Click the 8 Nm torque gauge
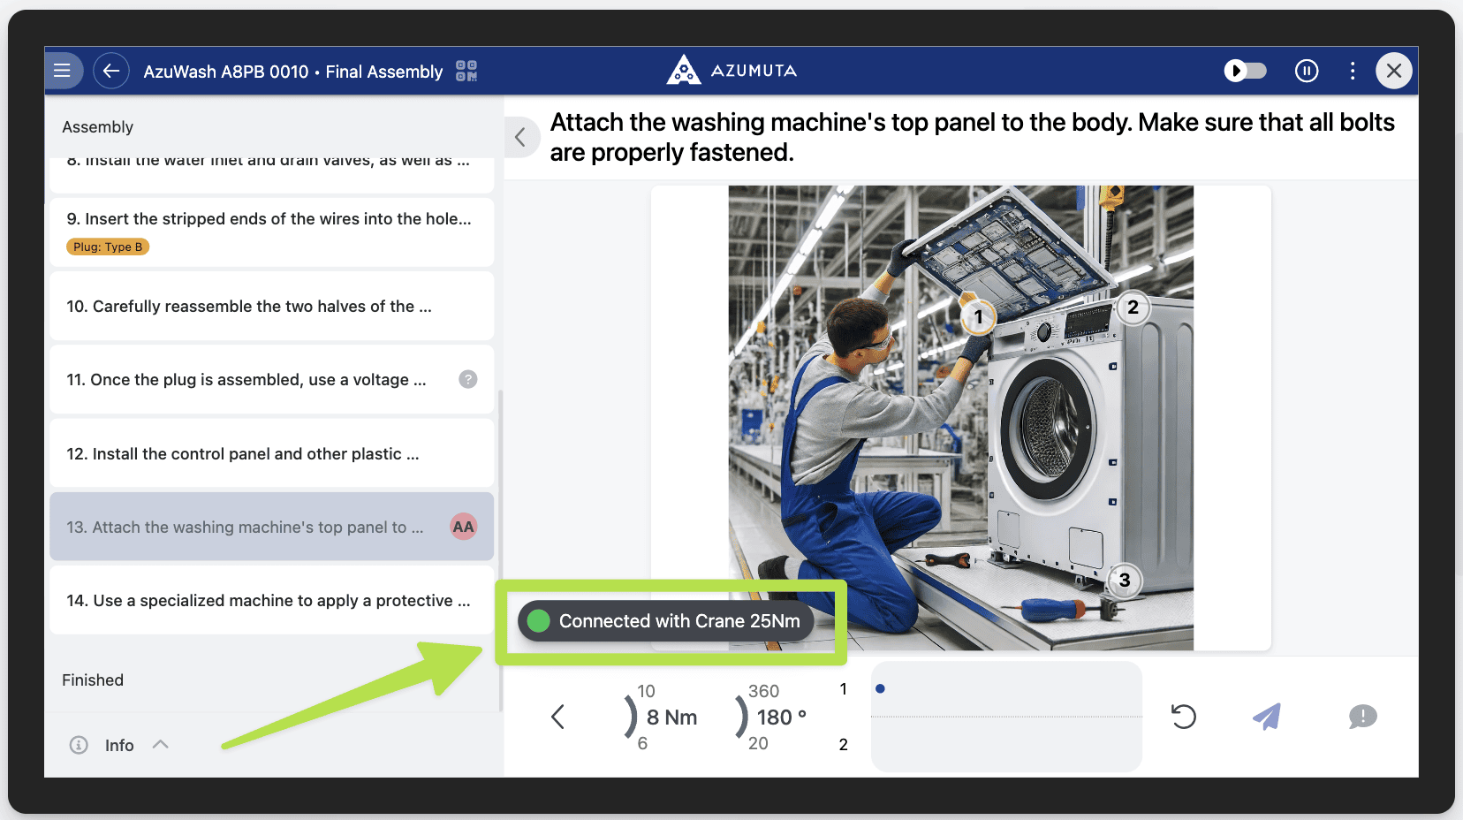Image resolution: width=1463 pixels, height=820 pixels. tap(670, 717)
